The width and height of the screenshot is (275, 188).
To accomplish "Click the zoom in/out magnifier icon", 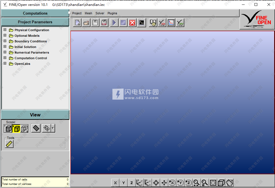I will click(x=197, y=183).
